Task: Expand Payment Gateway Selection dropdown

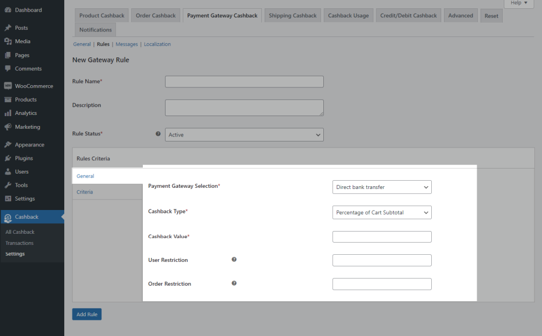Action: point(381,187)
